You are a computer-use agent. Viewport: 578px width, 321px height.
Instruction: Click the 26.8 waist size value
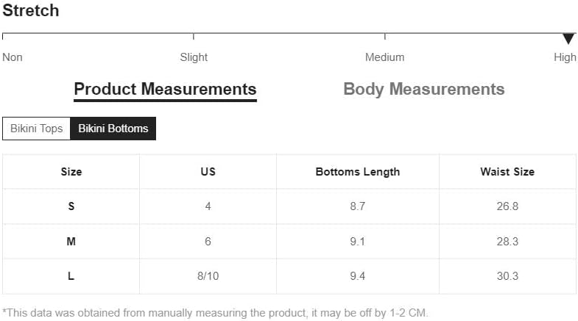(507, 206)
